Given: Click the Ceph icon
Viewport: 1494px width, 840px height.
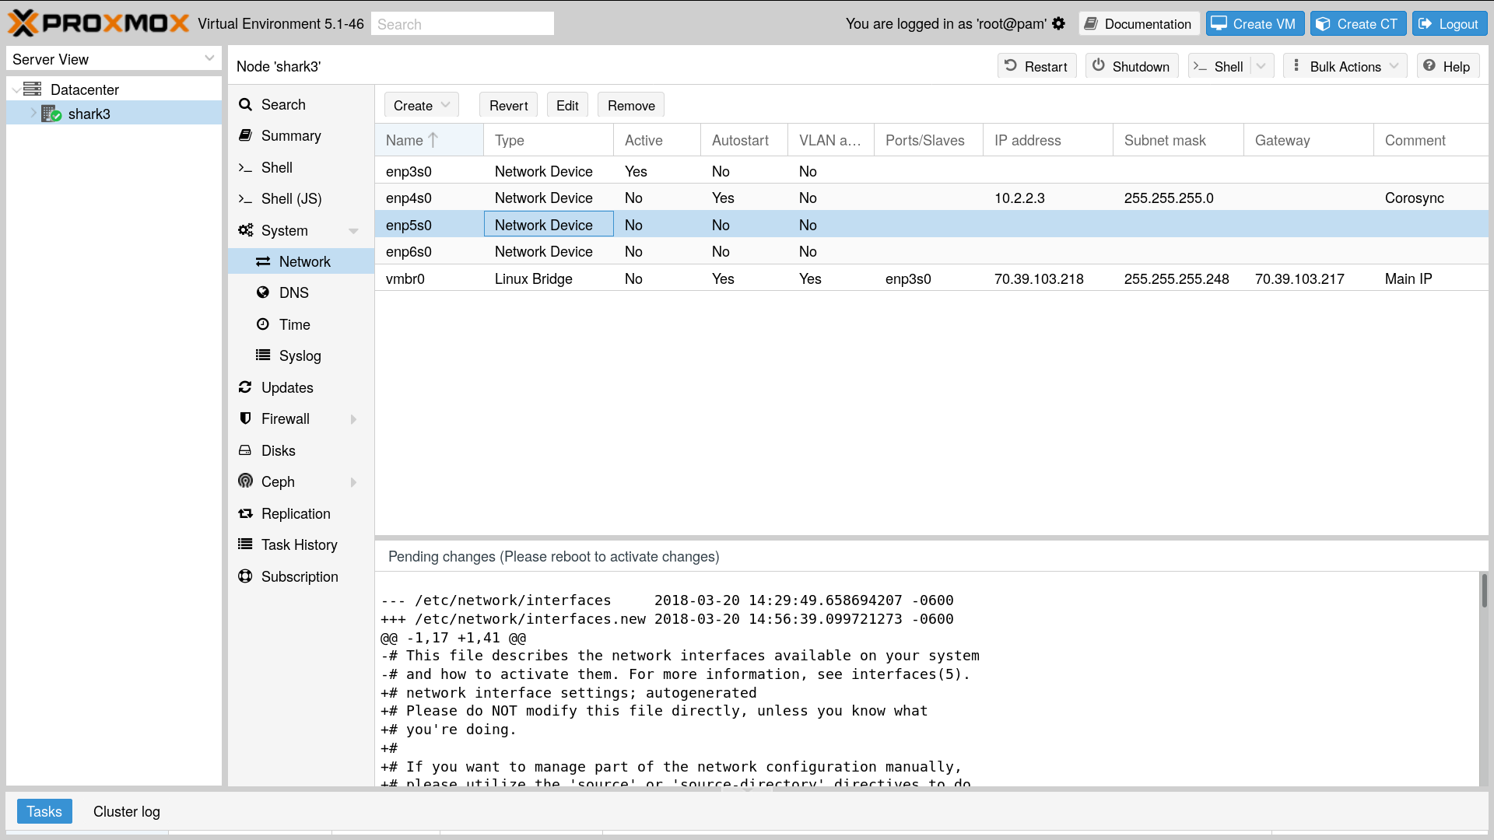Looking at the screenshot, I should pos(245,481).
